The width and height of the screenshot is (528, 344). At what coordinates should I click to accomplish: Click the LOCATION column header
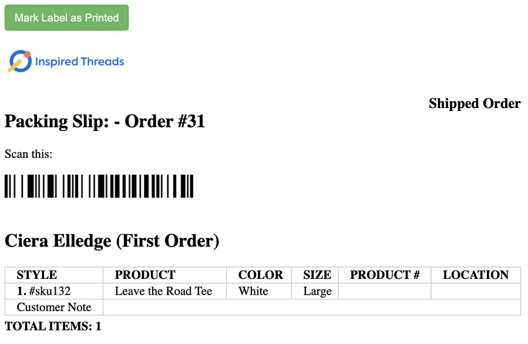(x=476, y=275)
